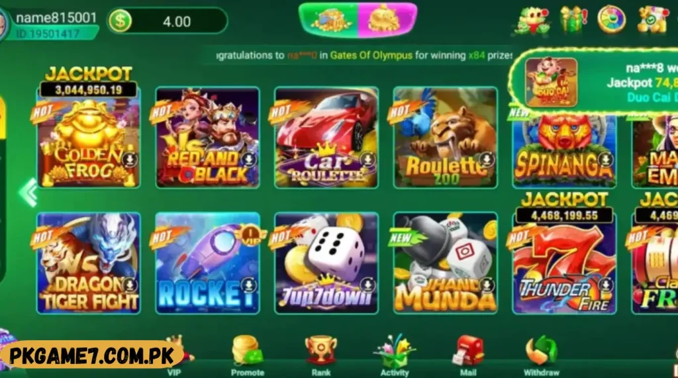Click the dollar coin balance icon
Screen dimensions: 678x378
120,21
